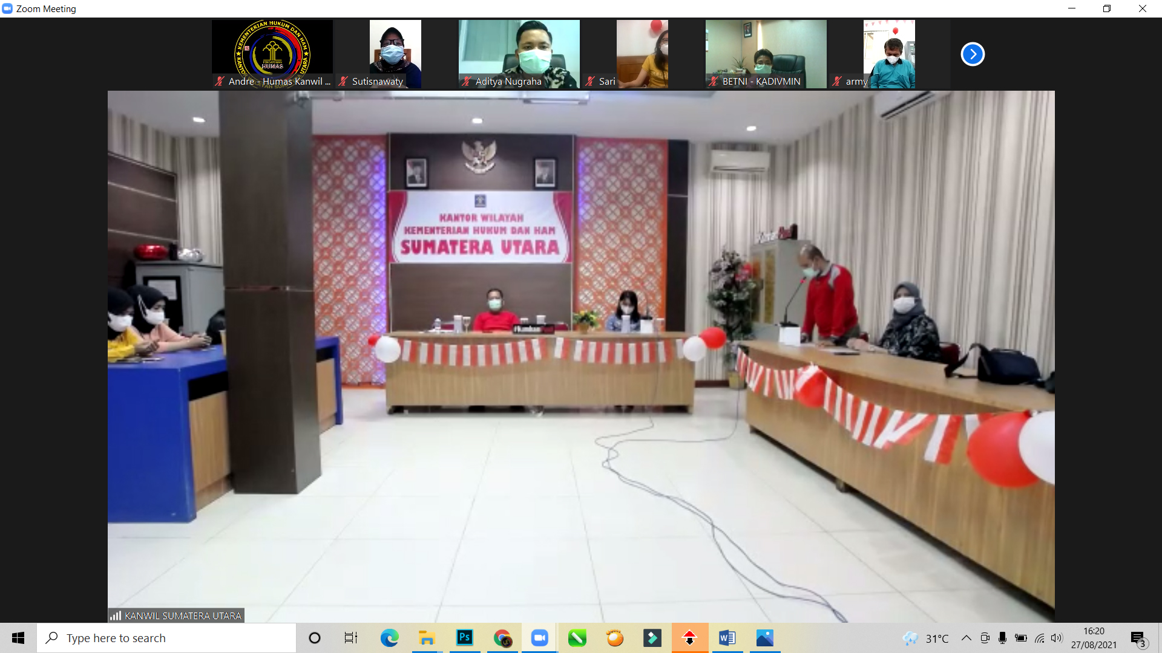This screenshot has height=653, width=1162.
Task: Select BETNI - KADIVMIN participant tile
Action: pos(766,54)
